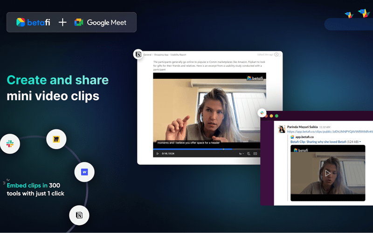
Task: Click the Notion paragraph starting 'The participants generally'
Action: pos(209,66)
